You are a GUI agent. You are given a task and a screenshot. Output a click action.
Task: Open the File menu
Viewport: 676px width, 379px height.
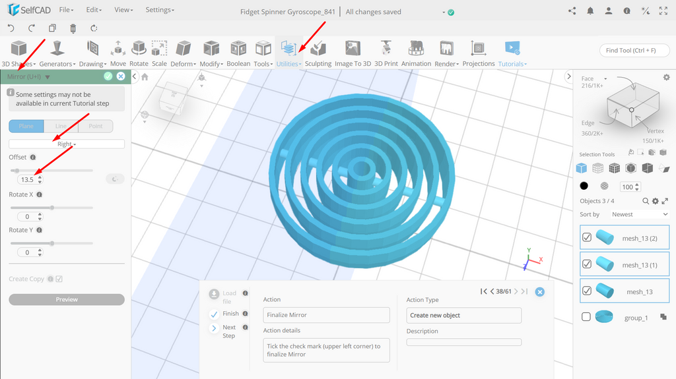[x=66, y=9]
